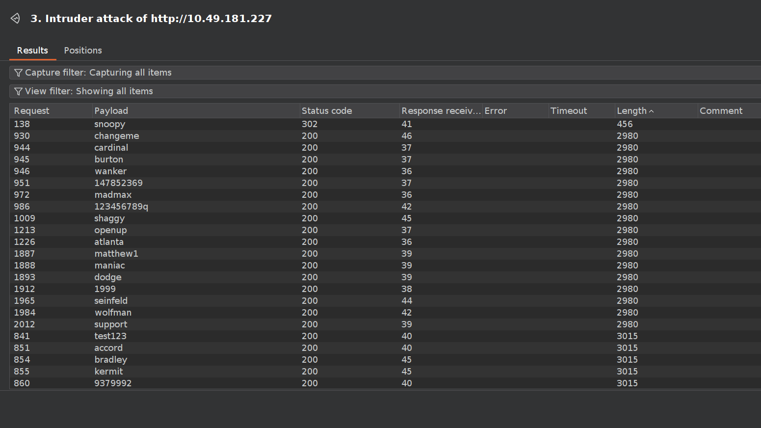Screen dimensions: 761x428
Task: Select the Results tab
Action: [32, 51]
